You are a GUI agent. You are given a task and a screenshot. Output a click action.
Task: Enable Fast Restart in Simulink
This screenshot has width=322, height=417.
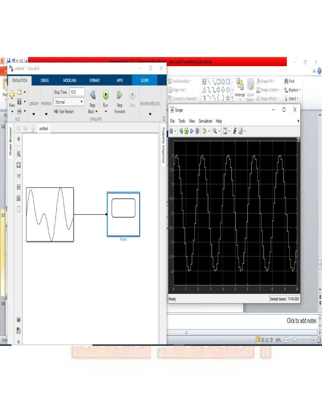(x=64, y=111)
